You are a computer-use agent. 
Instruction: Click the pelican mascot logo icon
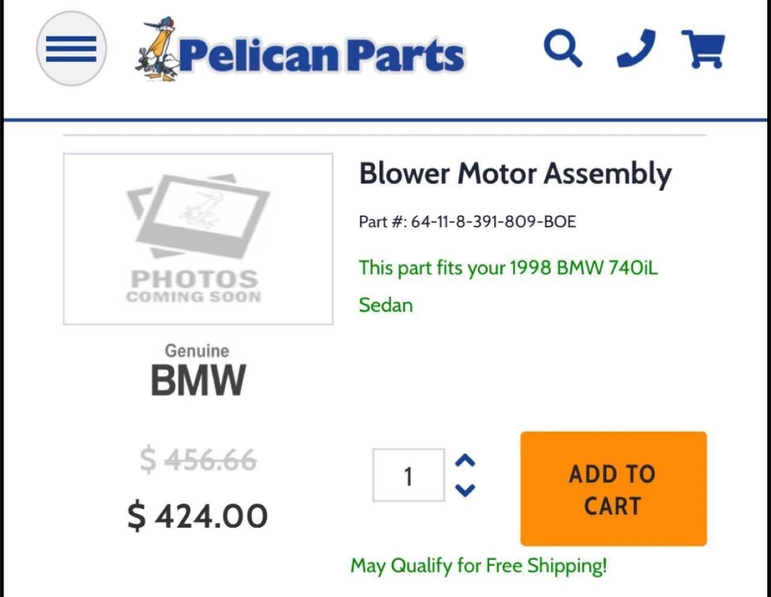click(x=157, y=51)
